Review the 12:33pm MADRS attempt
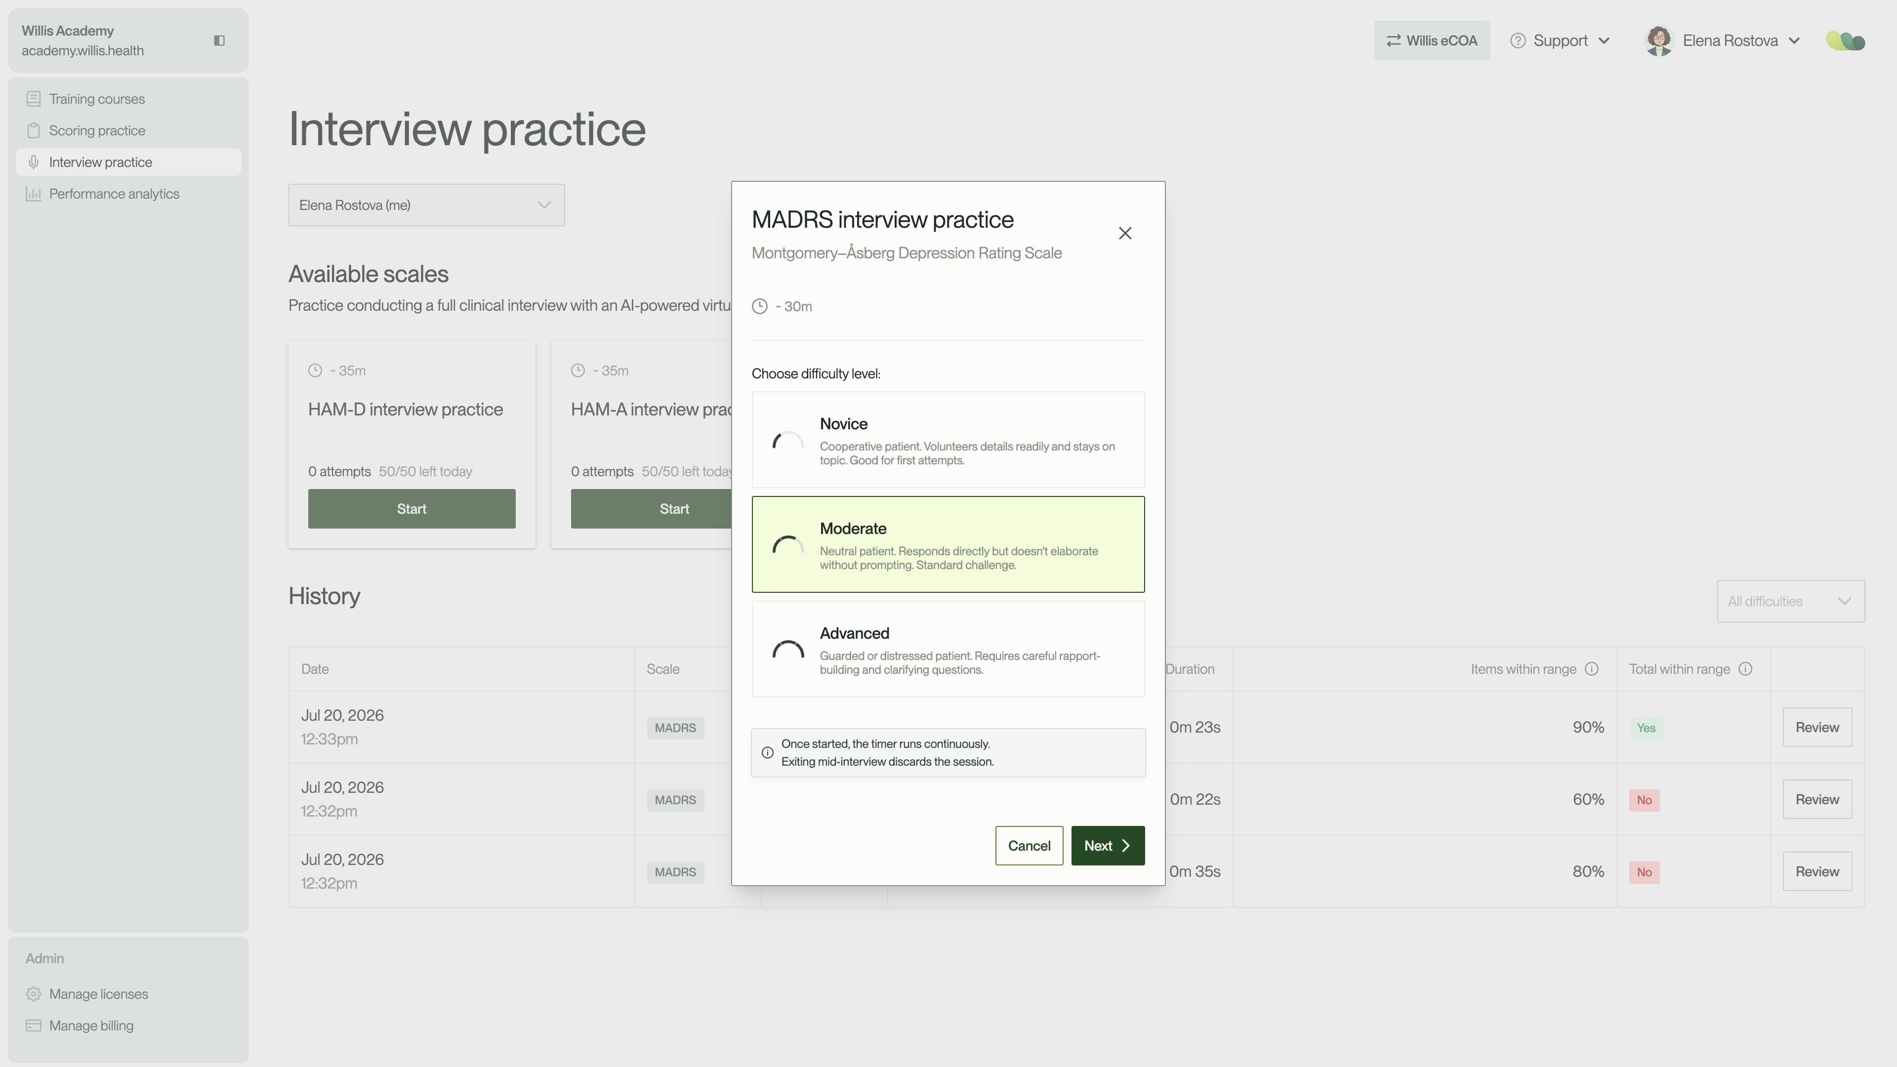The image size is (1897, 1067). [x=1817, y=728]
